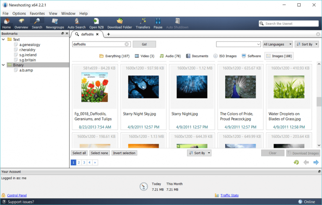Go to results page 4

click(89, 163)
